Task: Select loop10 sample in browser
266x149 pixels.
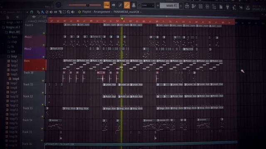Action: pyautogui.click(x=12, y=96)
